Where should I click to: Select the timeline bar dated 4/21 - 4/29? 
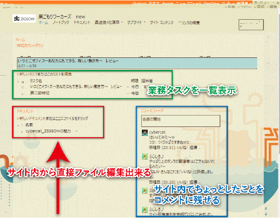click(x=137, y=63)
